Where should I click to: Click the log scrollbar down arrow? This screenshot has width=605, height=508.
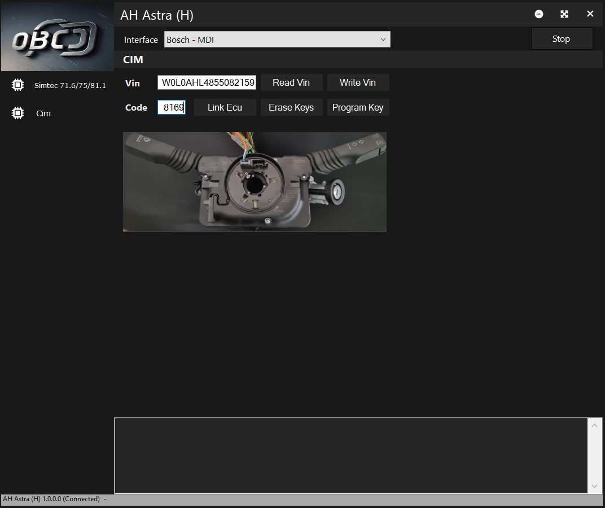tap(594, 486)
